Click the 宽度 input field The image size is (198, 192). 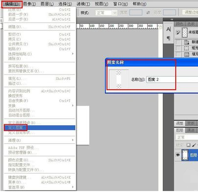click(136, 13)
